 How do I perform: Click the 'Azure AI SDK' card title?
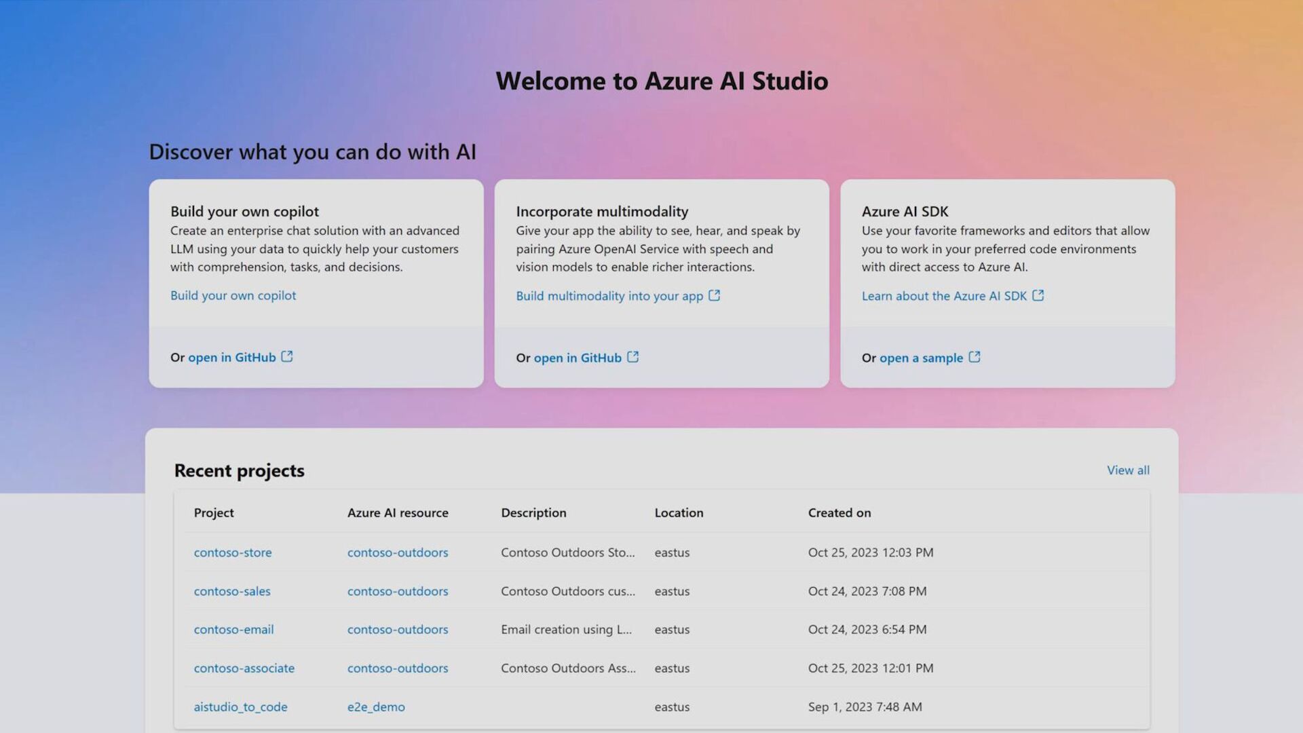pyautogui.click(x=905, y=211)
